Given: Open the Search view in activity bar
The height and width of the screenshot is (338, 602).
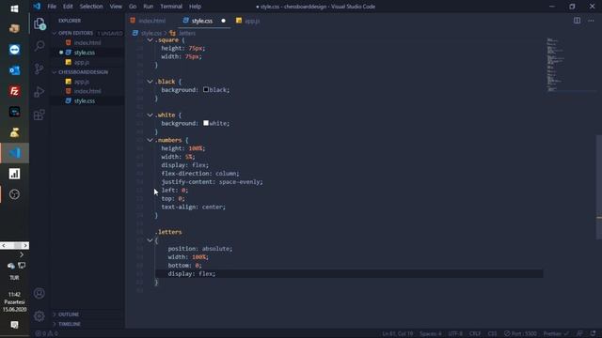Looking at the screenshot, I should click(40, 46).
